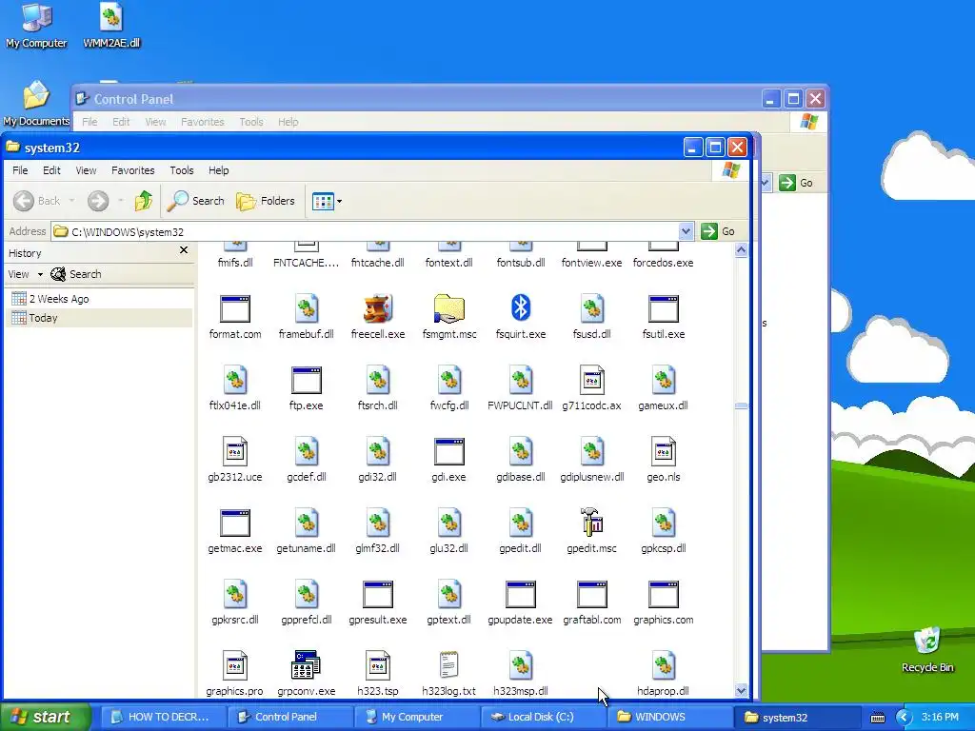The width and height of the screenshot is (975, 731).
Task: Select My Computer desktop icon
Action: click(36, 26)
